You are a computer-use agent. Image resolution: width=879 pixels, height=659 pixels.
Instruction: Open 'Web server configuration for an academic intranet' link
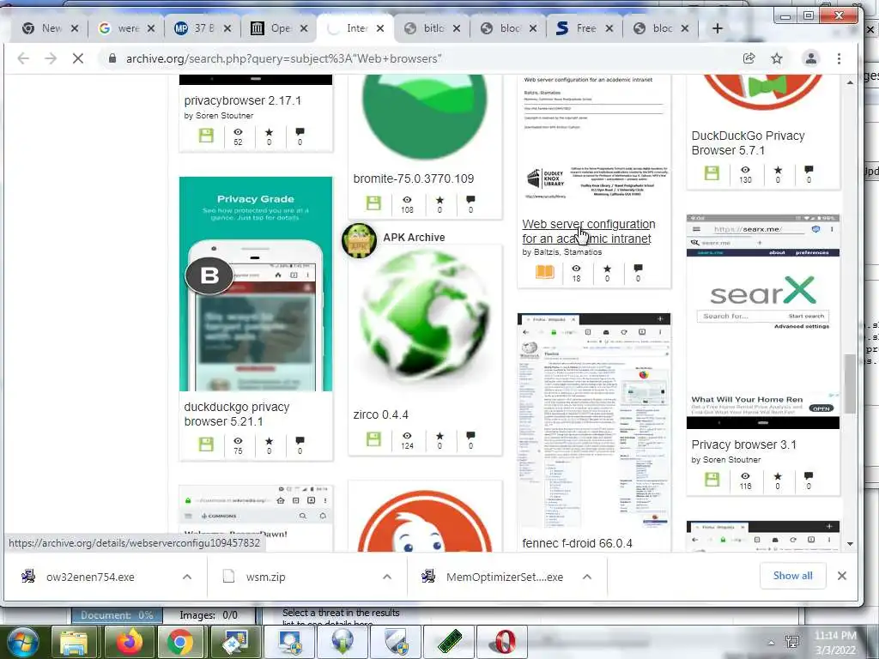tap(589, 231)
